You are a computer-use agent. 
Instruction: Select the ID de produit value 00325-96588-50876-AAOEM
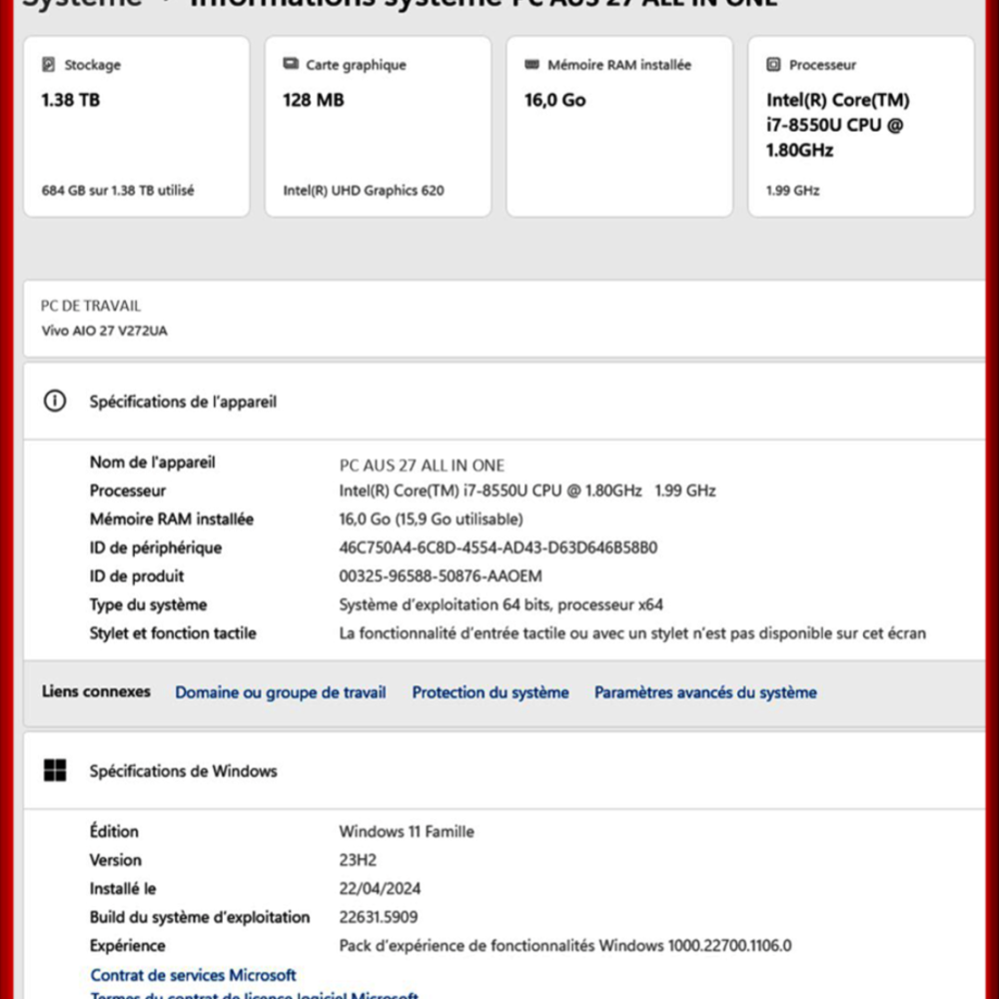pos(441,576)
